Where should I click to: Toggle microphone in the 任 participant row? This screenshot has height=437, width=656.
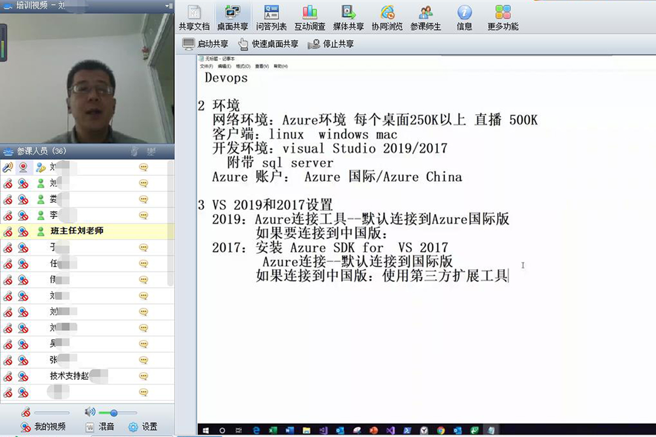click(8, 264)
